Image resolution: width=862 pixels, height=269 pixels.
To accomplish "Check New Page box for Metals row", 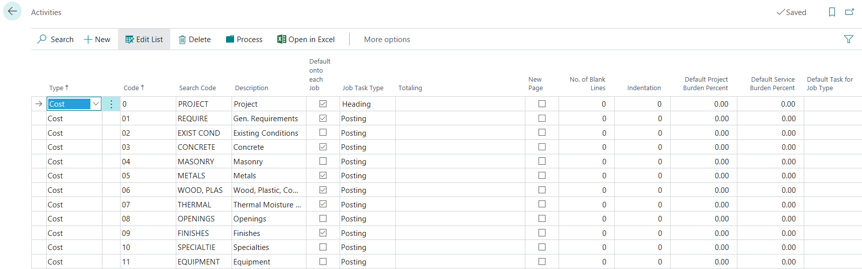I will 542,175.
